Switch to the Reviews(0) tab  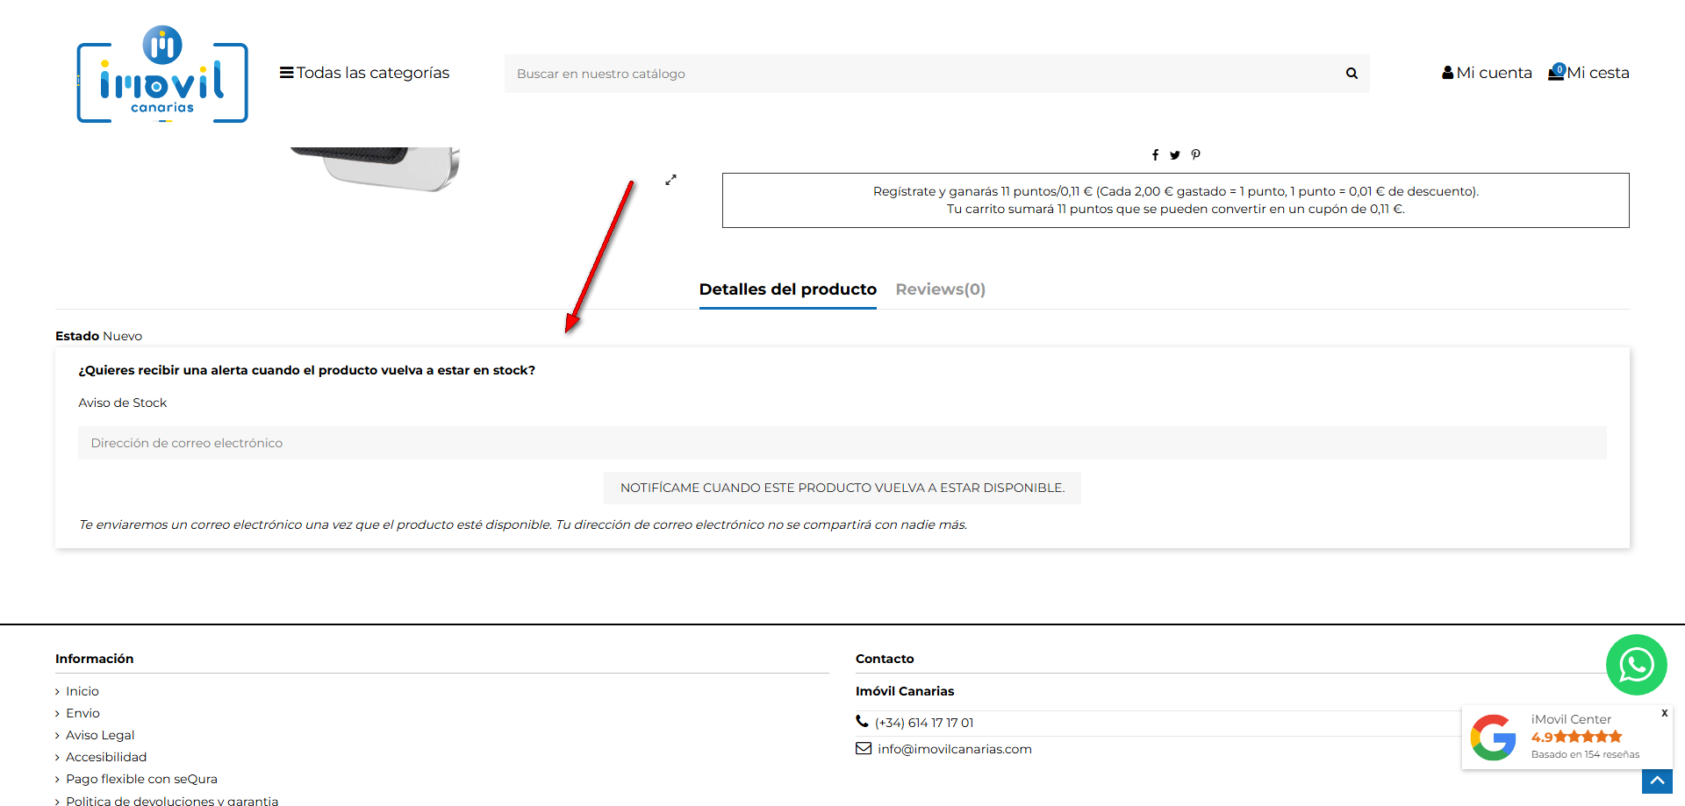(940, 289)
